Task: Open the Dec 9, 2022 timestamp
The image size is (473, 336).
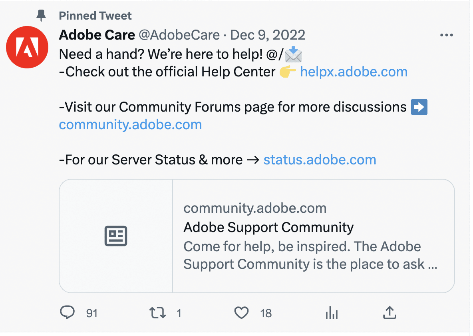Action: (268, 35)
